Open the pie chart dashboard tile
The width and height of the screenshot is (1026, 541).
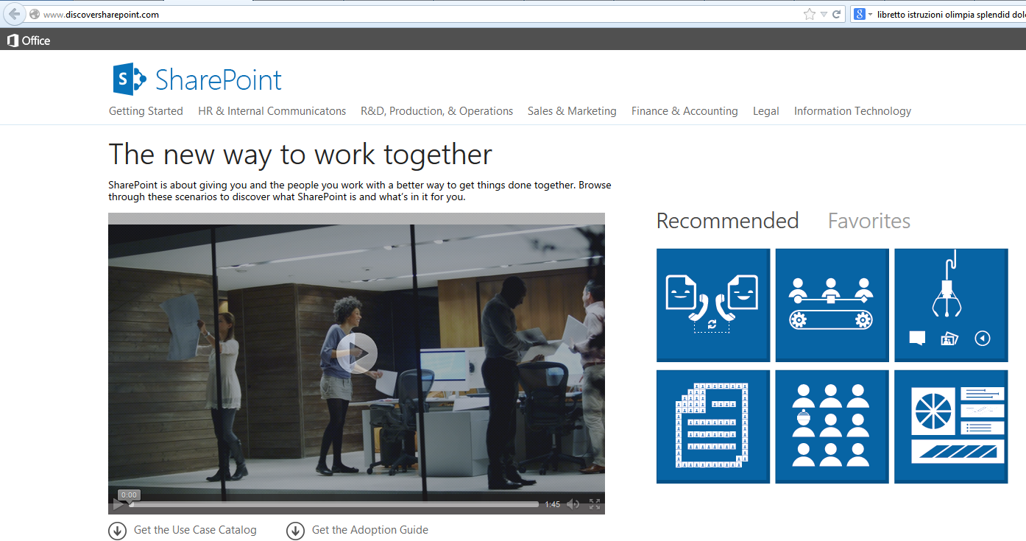click(x=951, y=427)
